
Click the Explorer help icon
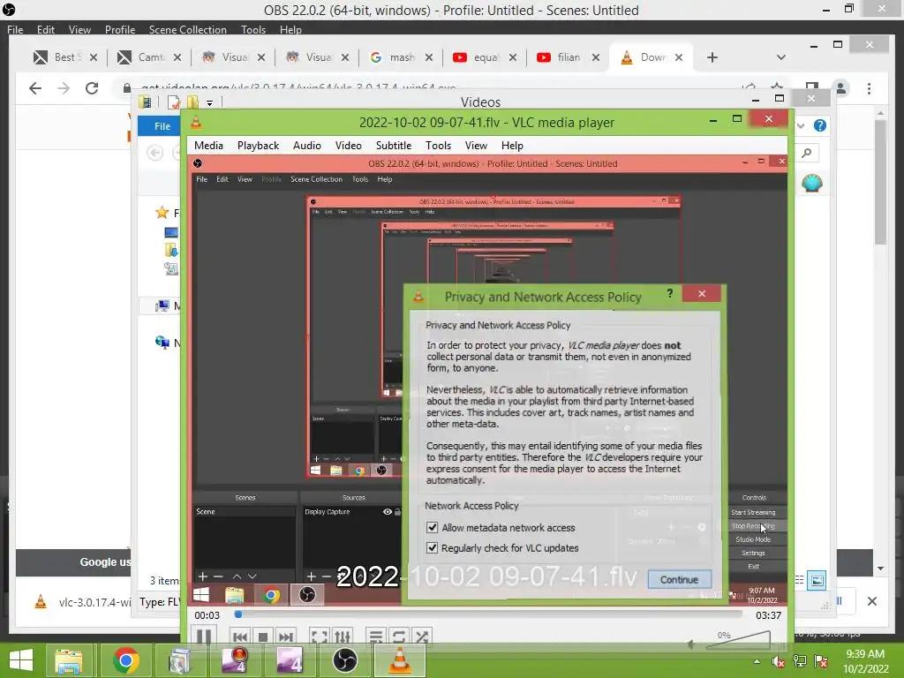pos(820,125)
